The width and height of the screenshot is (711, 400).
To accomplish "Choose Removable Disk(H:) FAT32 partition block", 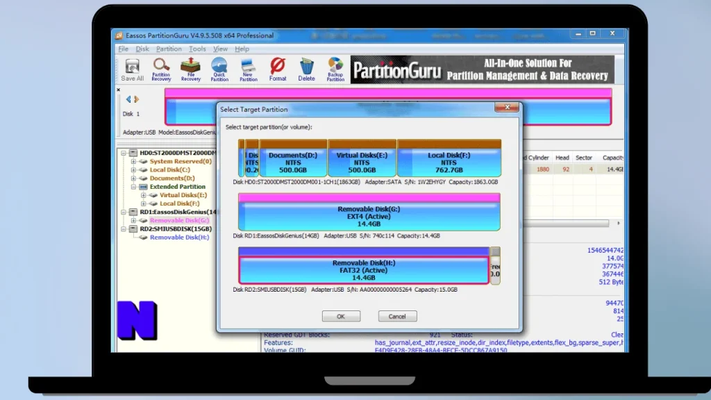I will pos(364,266).
